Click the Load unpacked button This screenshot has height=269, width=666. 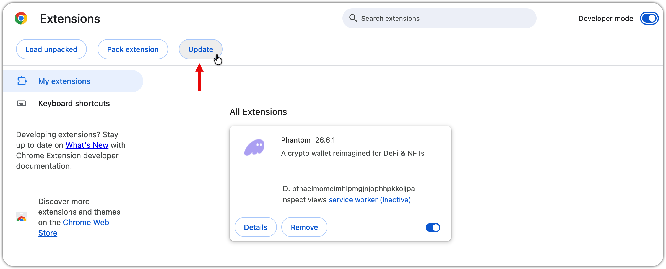(51, 49)
